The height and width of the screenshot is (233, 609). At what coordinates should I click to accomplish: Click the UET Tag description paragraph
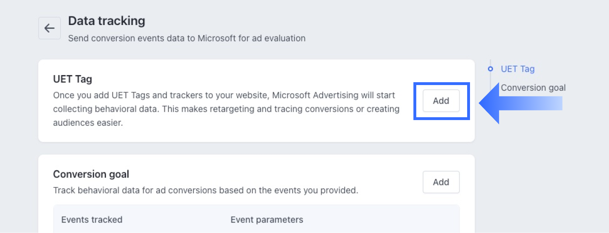pyautogui.click(x=226, y=109)
